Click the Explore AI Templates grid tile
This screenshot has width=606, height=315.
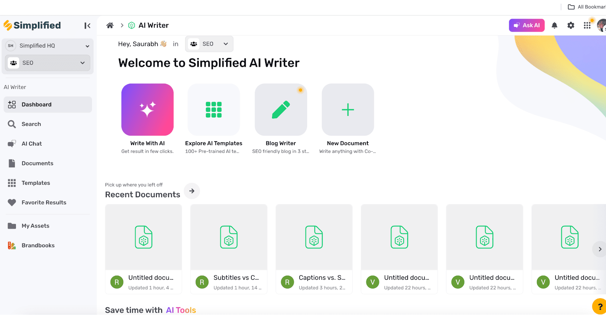click(214, 110)
